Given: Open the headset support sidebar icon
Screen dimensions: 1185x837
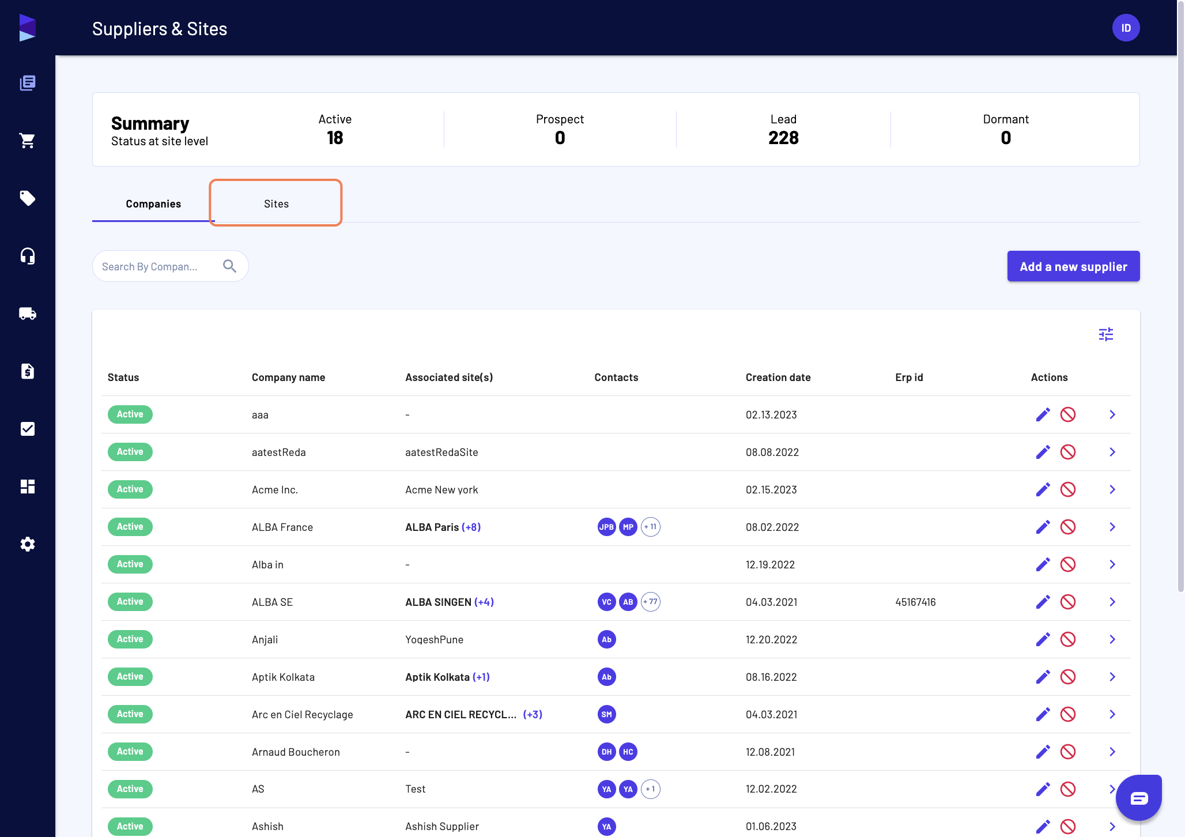Looking at the screenshot, I should pyautogui.click(x=28, y=256).
